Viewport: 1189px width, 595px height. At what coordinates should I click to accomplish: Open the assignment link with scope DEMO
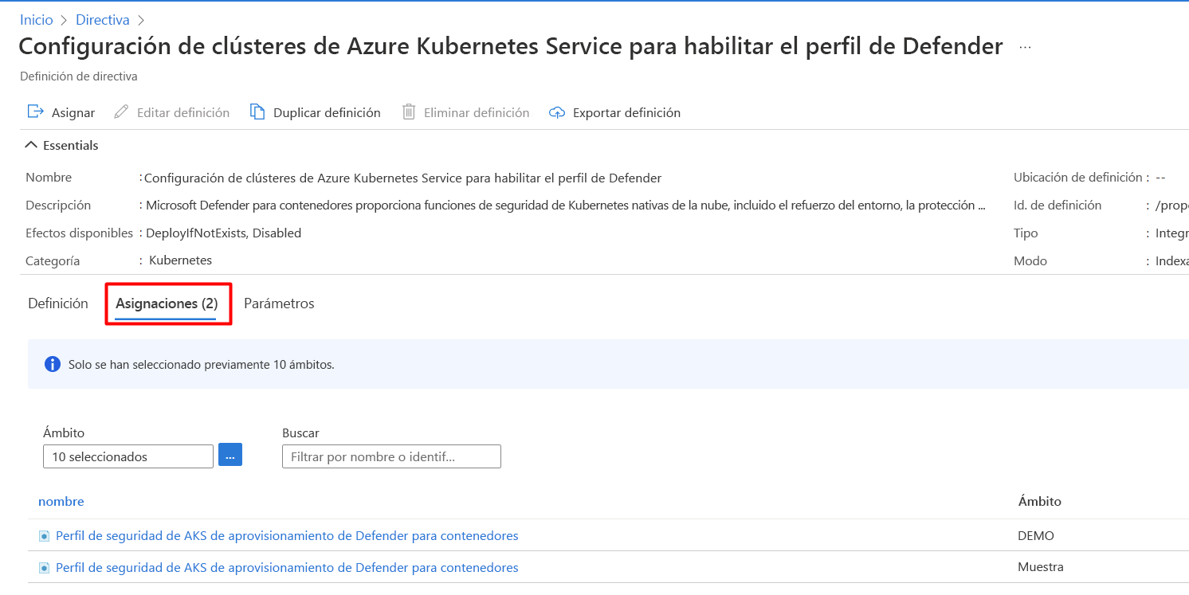click(x=287, y=536)
